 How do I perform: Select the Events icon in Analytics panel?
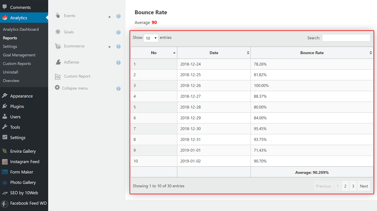coord(58,15)
